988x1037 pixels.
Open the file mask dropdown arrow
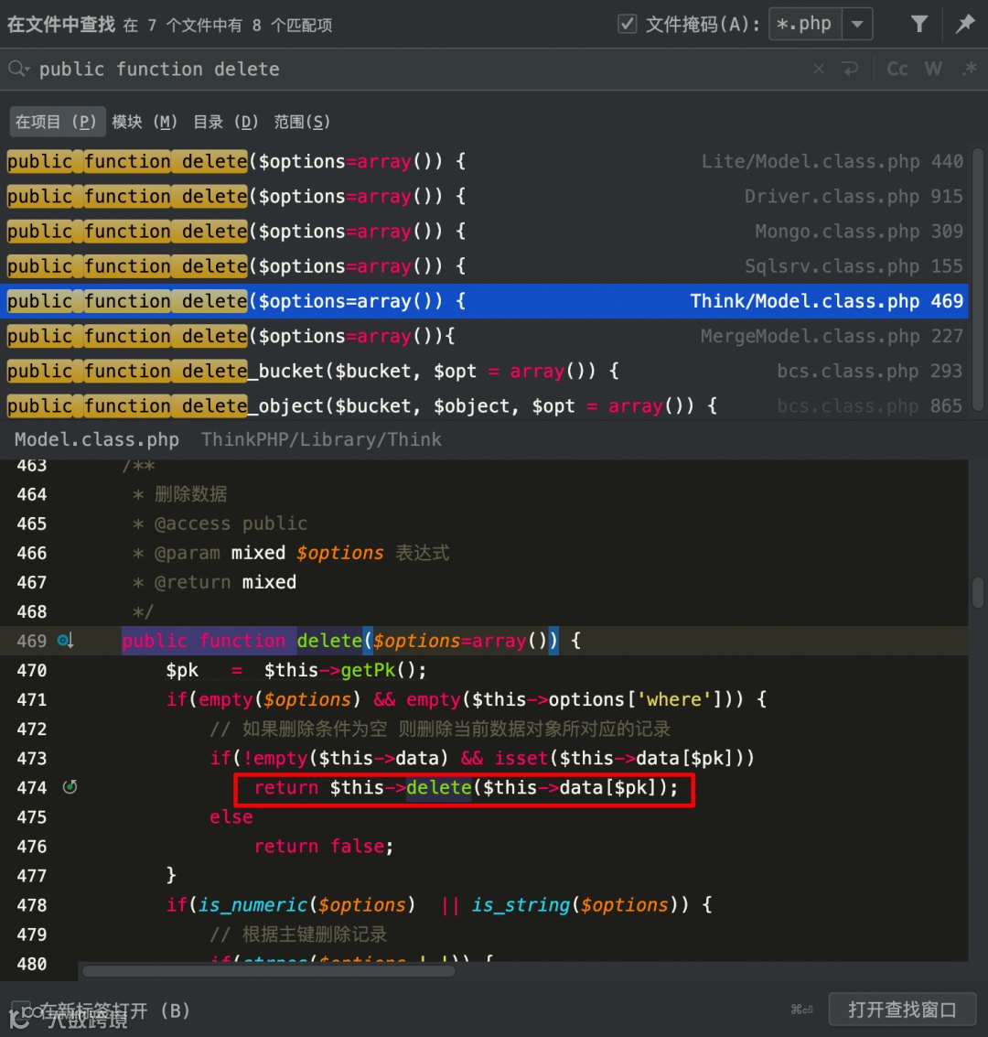click(x=857, y=25)
